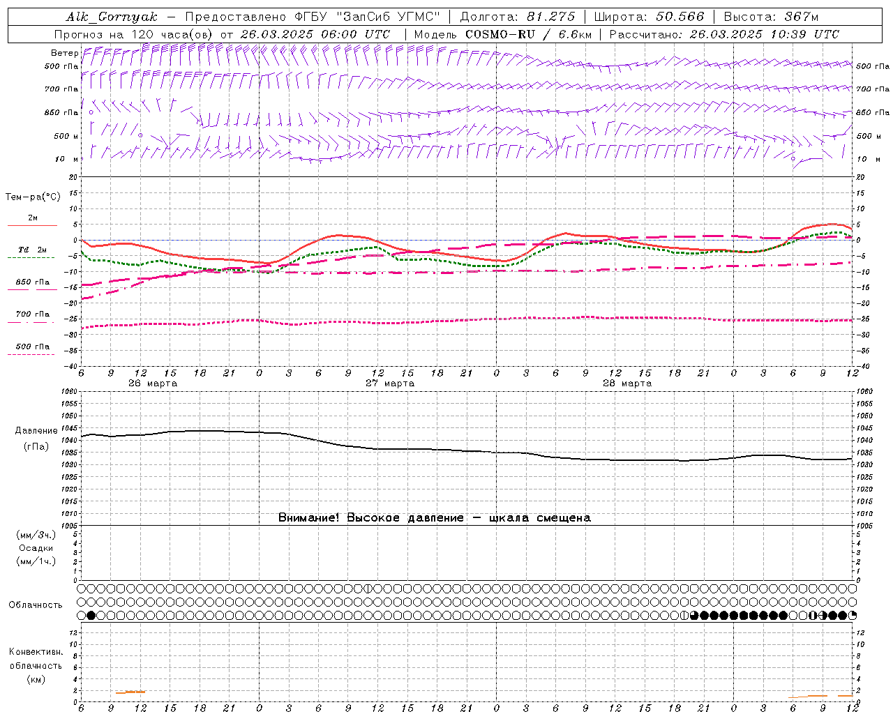Click the '2м' temperature legend entry
The width and height of the screenshot is (893, 714).
(x=33, y=218)
